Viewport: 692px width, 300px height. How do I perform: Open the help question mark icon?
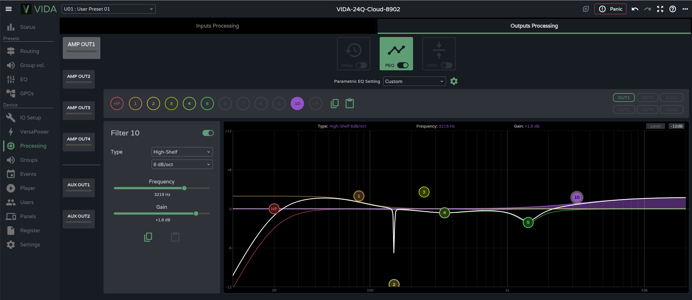pyautogui.click(x=673, y=9)
